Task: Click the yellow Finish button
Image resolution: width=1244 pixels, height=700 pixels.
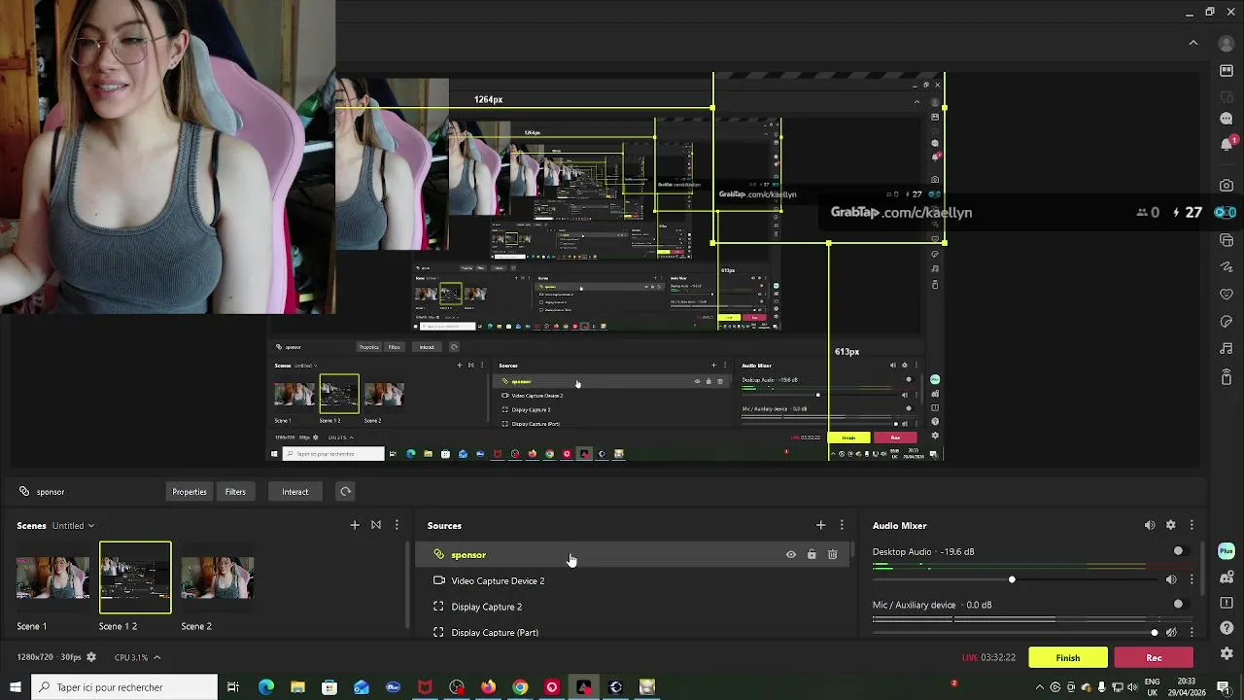Action: pyautogui.click(x=1068, y=658)
